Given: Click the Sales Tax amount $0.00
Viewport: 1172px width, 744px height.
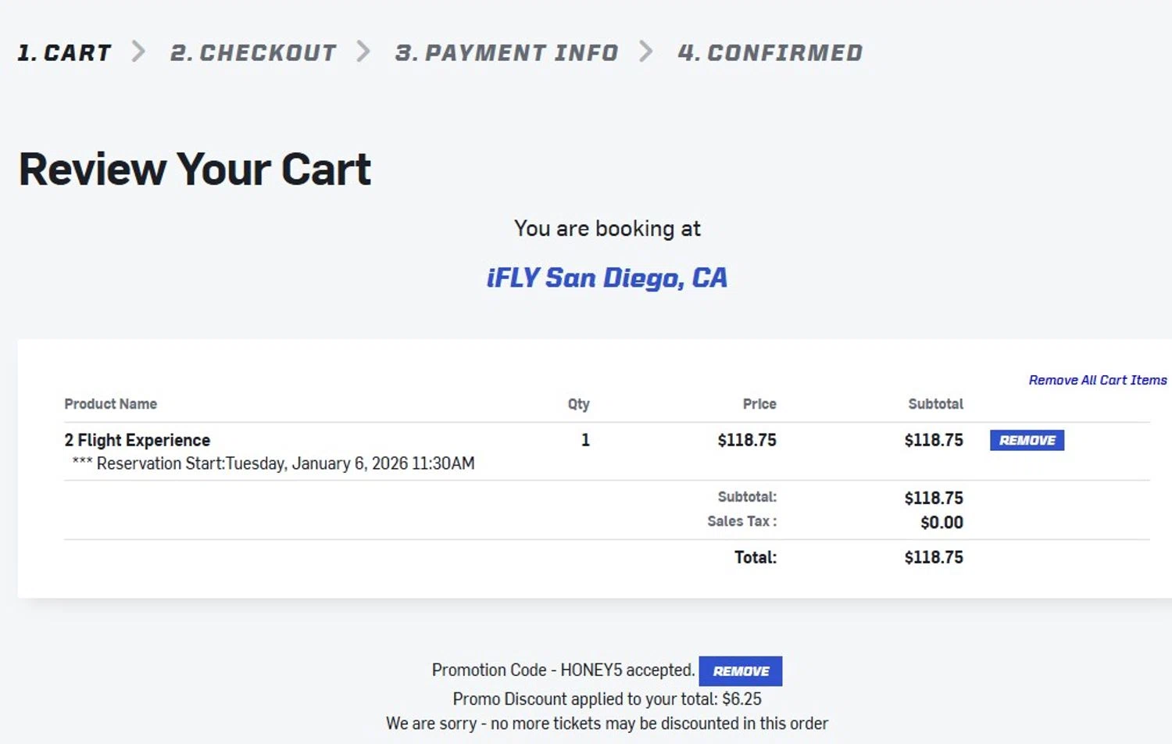Looking at the screenshot, I should click(x=941, y=522).
